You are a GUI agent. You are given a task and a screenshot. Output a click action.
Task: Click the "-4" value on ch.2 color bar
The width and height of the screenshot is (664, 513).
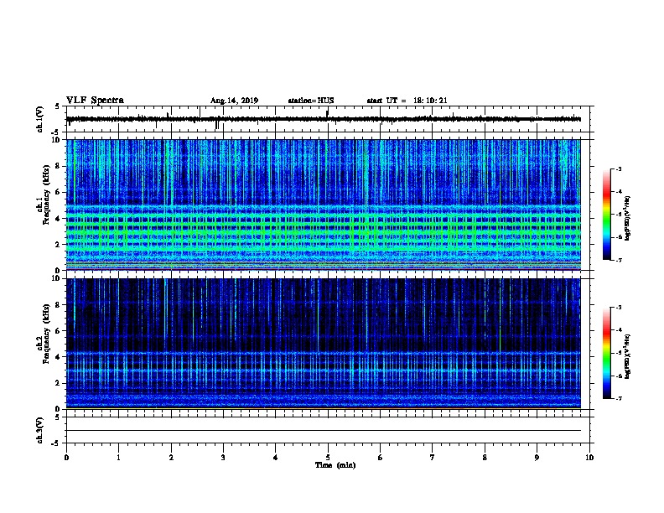click(618, 330)
